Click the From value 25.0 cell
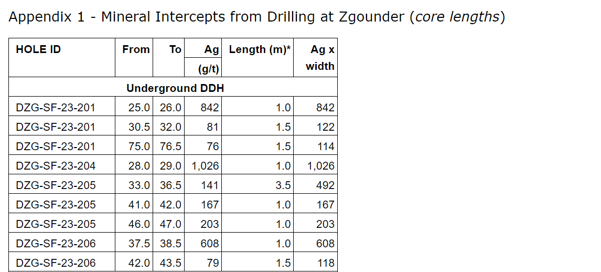The height and width of the screenshot is (272, 601). click(139, 108)
